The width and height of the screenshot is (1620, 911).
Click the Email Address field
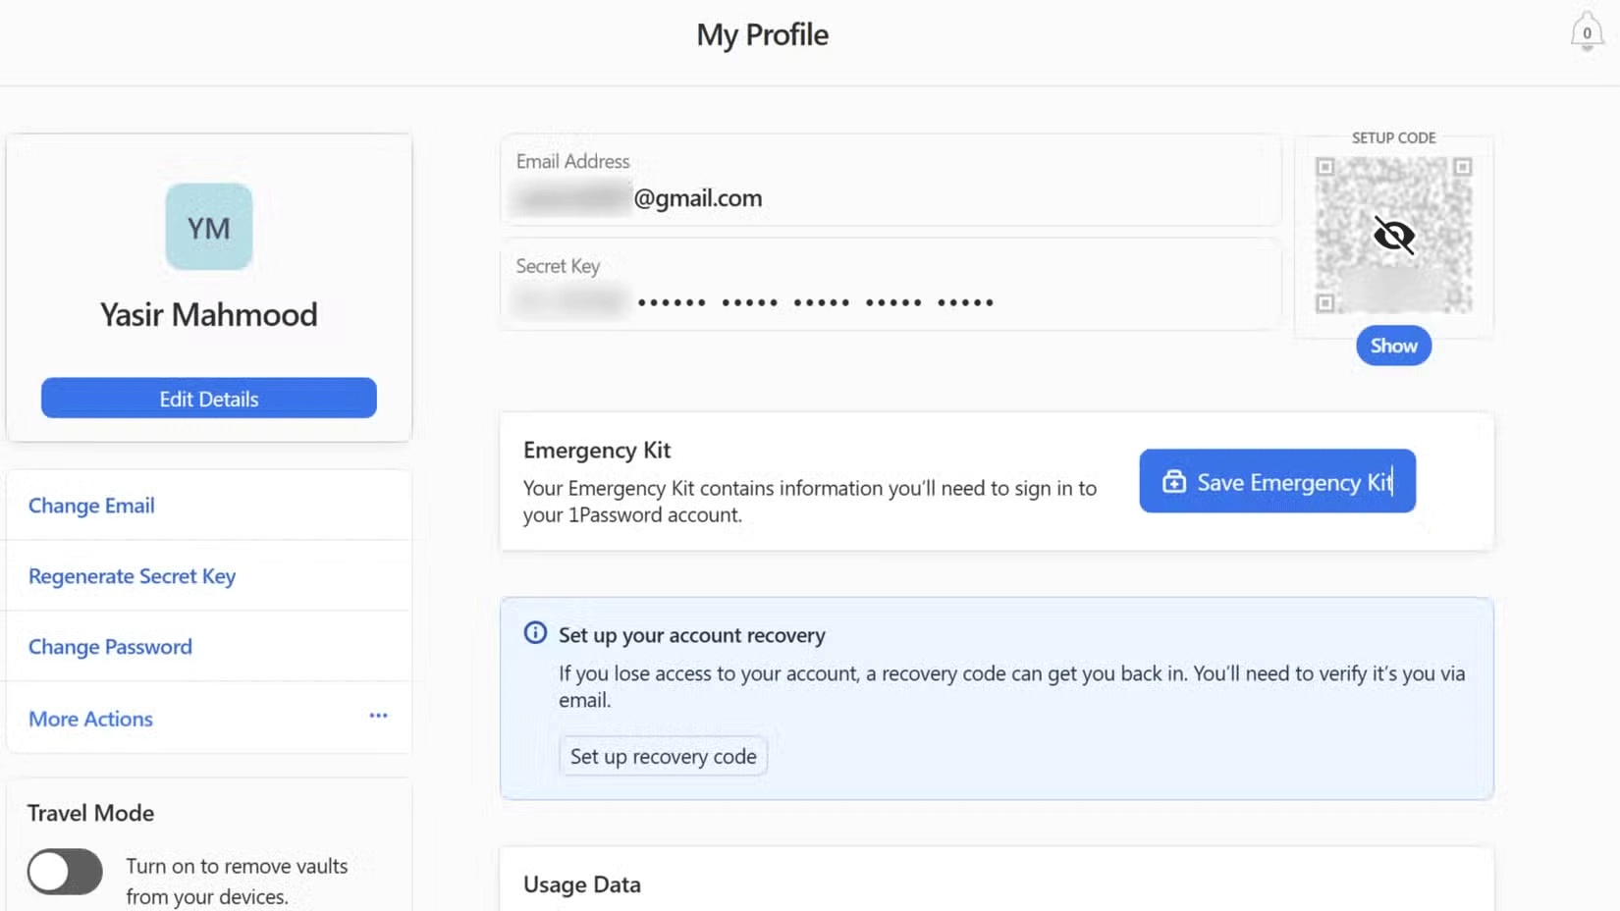[889, 181]
